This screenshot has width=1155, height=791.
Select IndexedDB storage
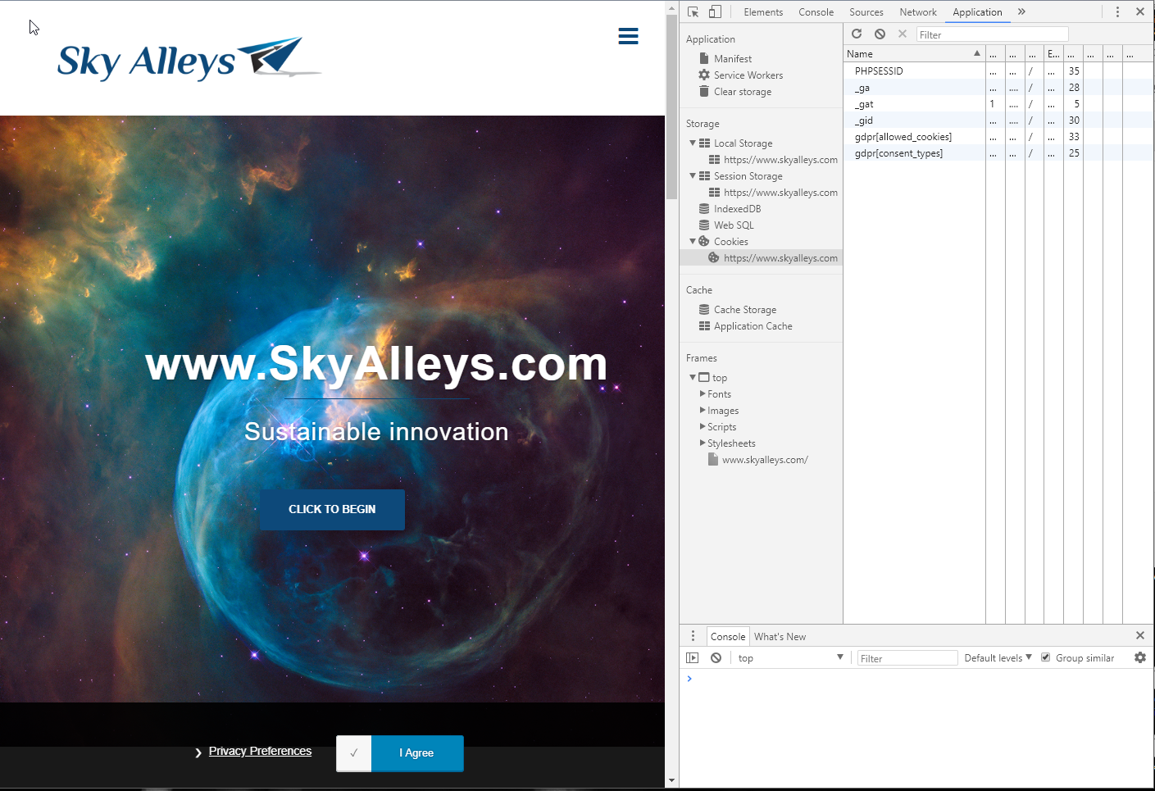[737, 208]
